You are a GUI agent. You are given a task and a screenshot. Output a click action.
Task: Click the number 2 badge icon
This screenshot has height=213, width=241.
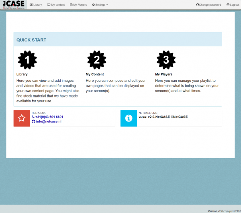click(97, 60)
